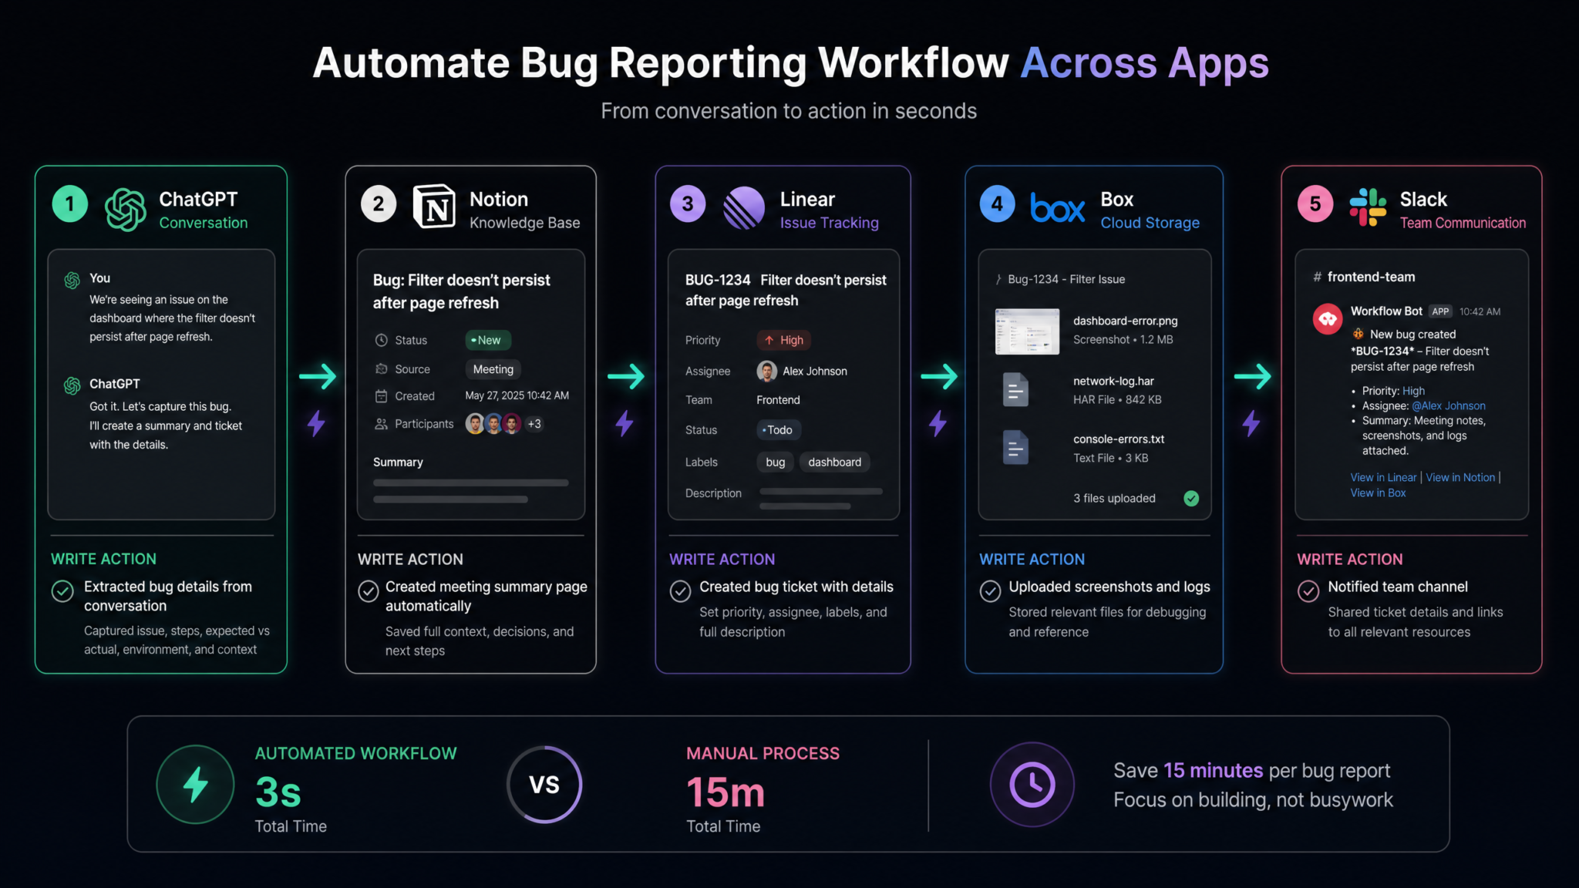Click the 'Alex Johnson' assignee name in Linear
This screenshot has width=1579, height=888.
[815, 372]
